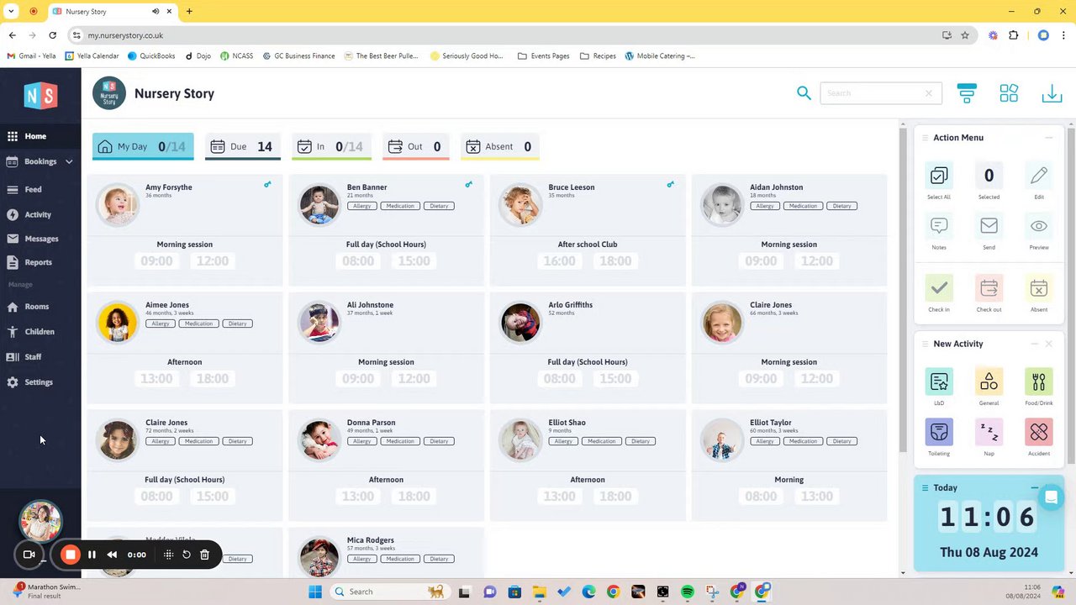Click the Medication tag on Aidan Johnston
Image resolution: width=1076 pixels, height=605 pixels.
pyautogui.click(x=803, y=206)
